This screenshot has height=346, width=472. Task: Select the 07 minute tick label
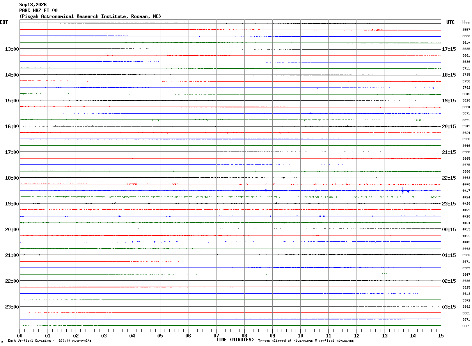pyautogui.click(x=216, y=335)
